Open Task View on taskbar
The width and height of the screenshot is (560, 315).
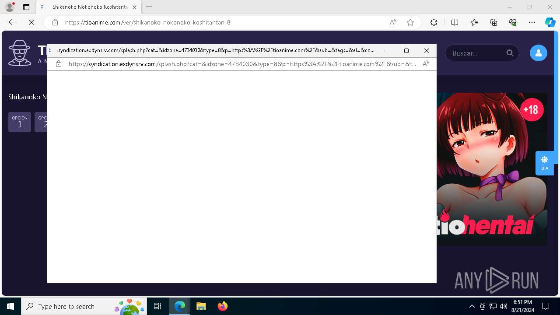(x=157, y=306)
